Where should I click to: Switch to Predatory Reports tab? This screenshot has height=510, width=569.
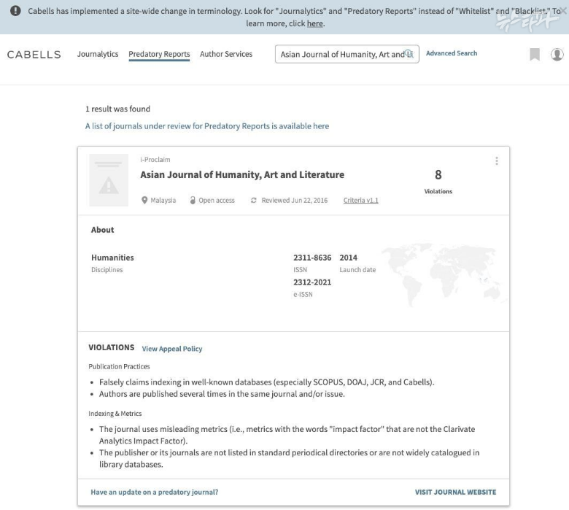pyautogui.click(x=159, y=55)
